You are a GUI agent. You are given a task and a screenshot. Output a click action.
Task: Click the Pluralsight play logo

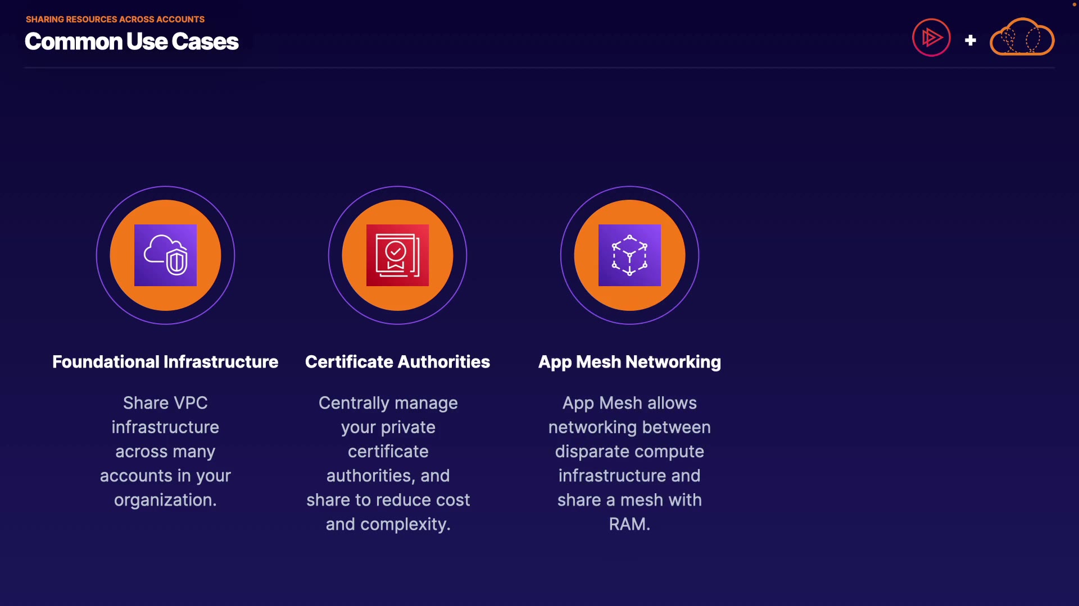coord(931,38)
